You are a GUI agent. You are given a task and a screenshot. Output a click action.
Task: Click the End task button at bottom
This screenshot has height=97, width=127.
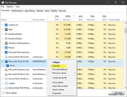[x=119, y=93]
